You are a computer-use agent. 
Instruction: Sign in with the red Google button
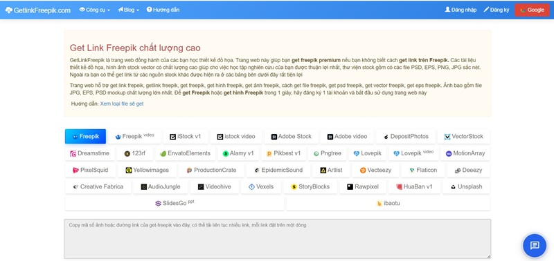532,10
